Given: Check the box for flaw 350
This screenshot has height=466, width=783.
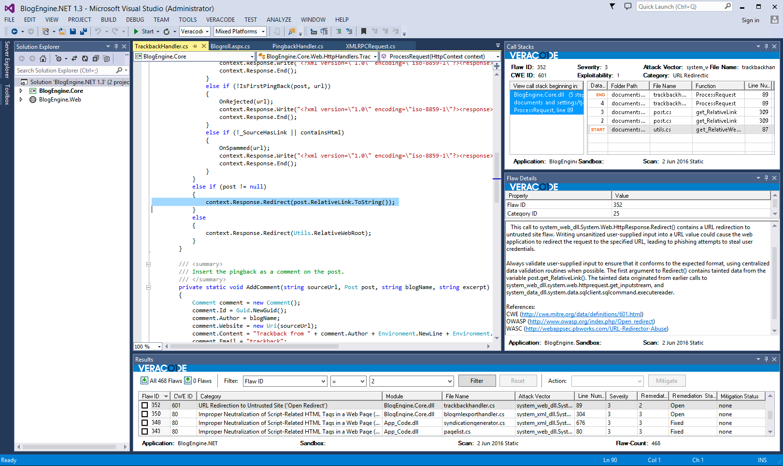Looking at the screenshot, I should [145, 414].
